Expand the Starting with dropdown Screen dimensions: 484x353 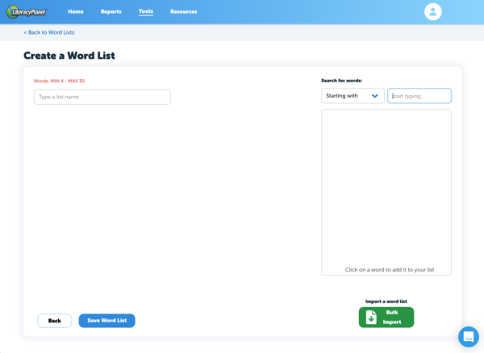click(353, 96)
